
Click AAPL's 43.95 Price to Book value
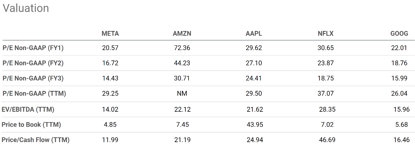coord(254,125)
